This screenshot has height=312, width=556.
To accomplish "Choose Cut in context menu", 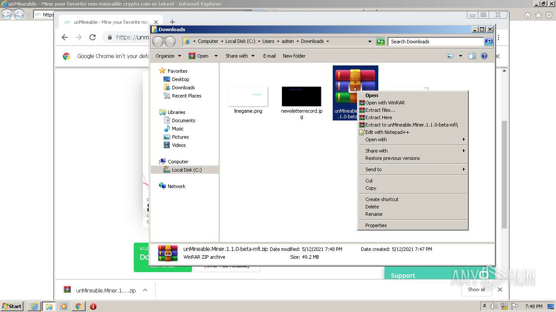I will point(369,181).
